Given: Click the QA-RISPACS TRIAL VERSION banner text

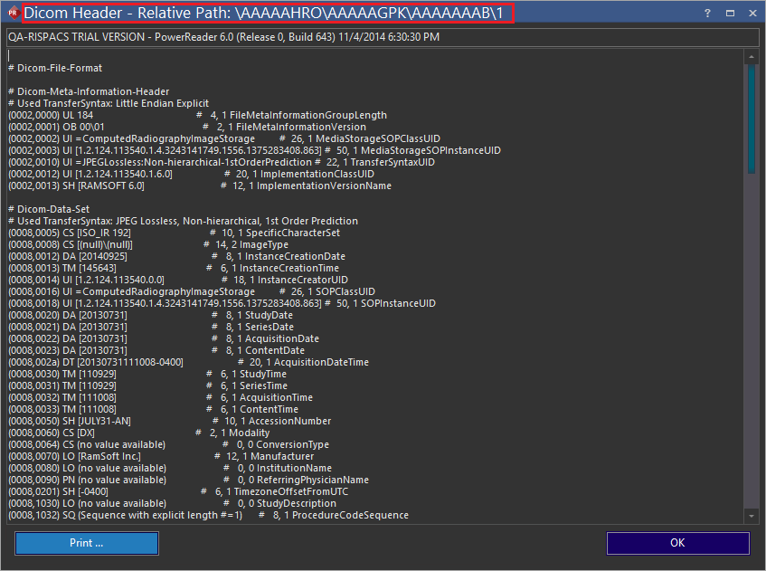Looking at the screenshot, I should point(223,37).
